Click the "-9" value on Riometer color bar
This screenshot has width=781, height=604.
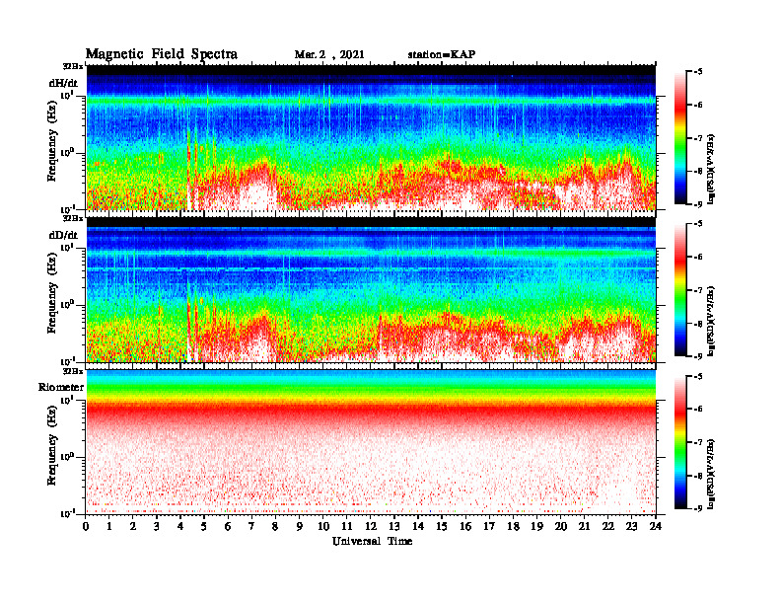click(x=698, y=508)
